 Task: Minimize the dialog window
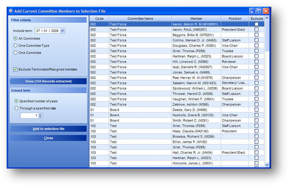(x=252, y=11)
